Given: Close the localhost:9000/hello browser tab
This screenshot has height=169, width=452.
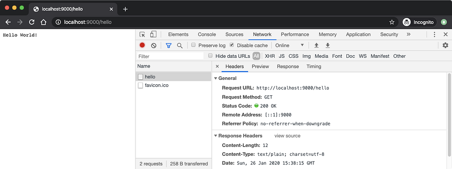Looking at the screenshot, I should pyautogui.click(x=111, y=9).
